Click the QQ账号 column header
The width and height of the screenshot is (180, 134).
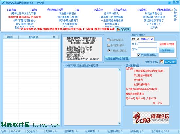(10, 37)
